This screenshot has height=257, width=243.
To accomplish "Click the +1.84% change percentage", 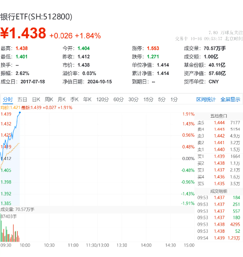I will [x=88, y=36].
